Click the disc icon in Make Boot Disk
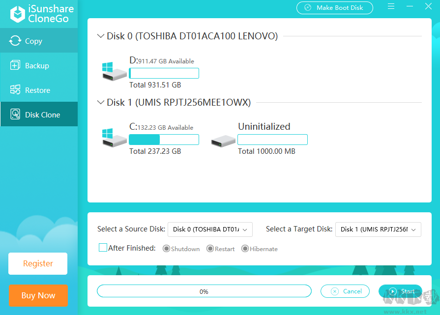The image size is (440, 315). click(x=308, y=7)
